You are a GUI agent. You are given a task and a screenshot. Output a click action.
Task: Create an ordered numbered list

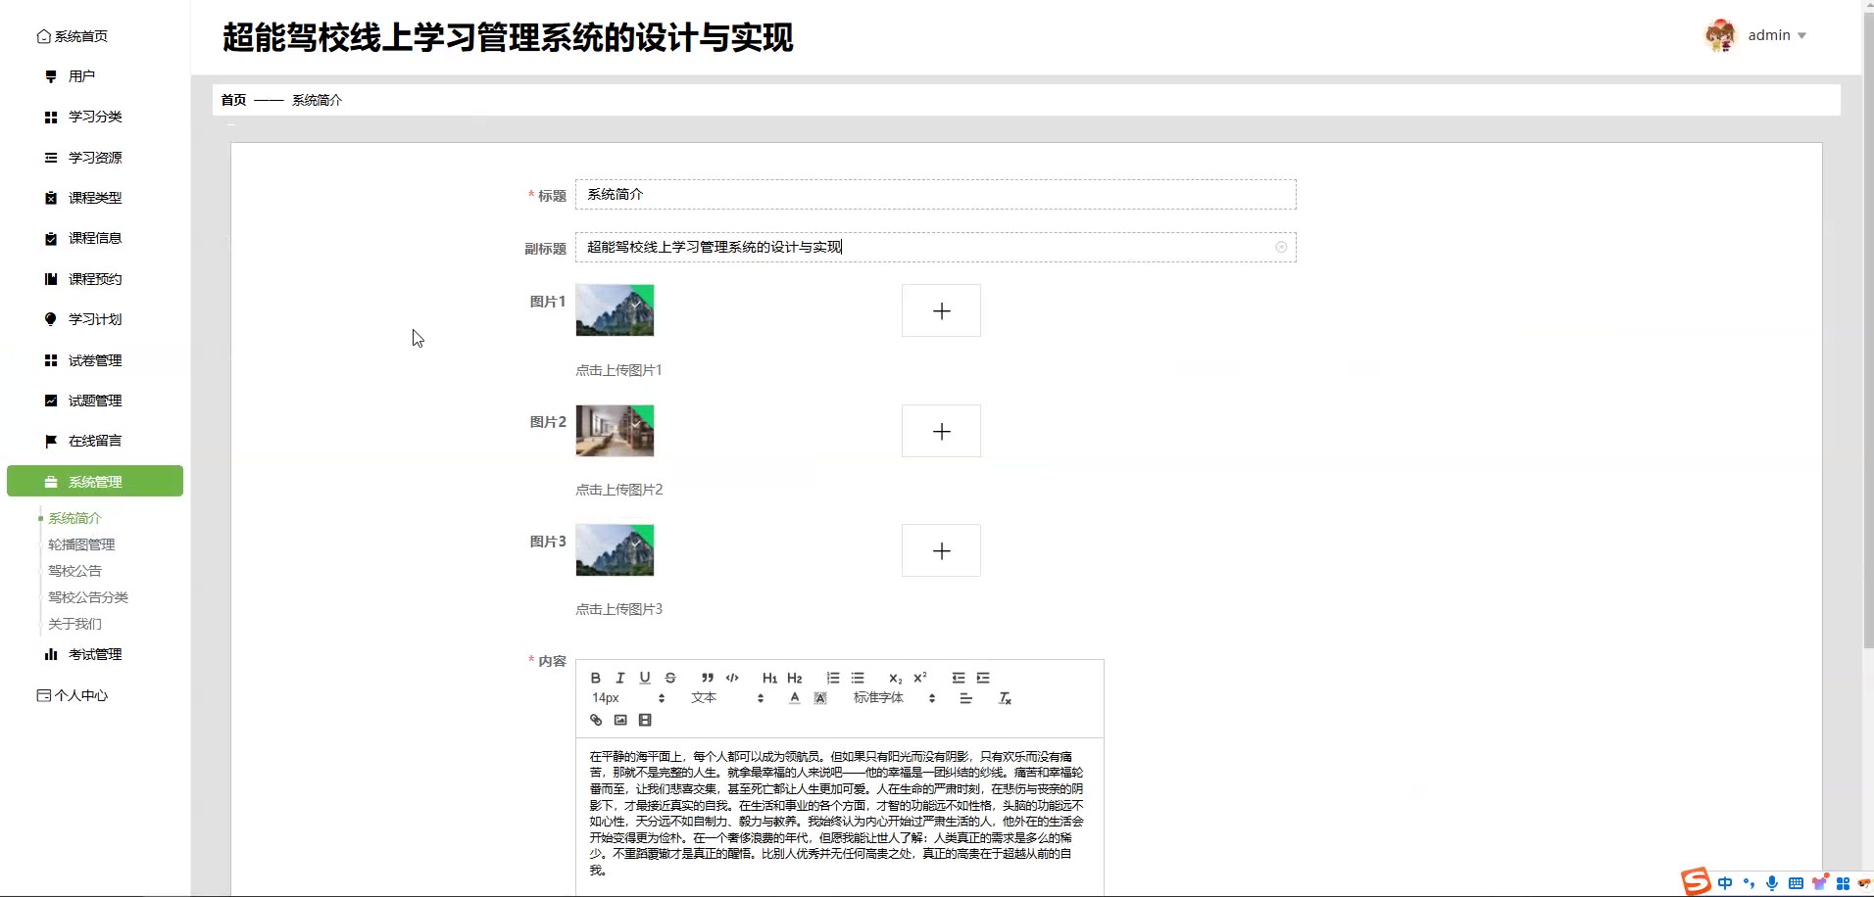point(833,678)
